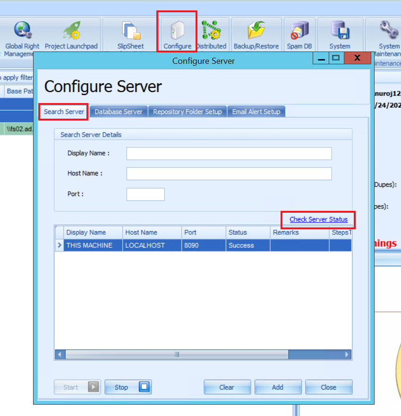Click the Configure server icon
The image size is (401, 416).
[x=177, y=30]
